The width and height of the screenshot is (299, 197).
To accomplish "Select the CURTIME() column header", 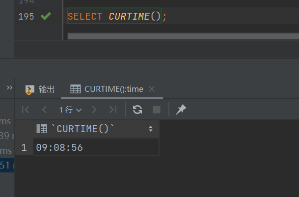I will pyautogui.click(x=85, y=129).
